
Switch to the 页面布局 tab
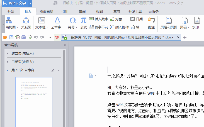coord(47,12)
